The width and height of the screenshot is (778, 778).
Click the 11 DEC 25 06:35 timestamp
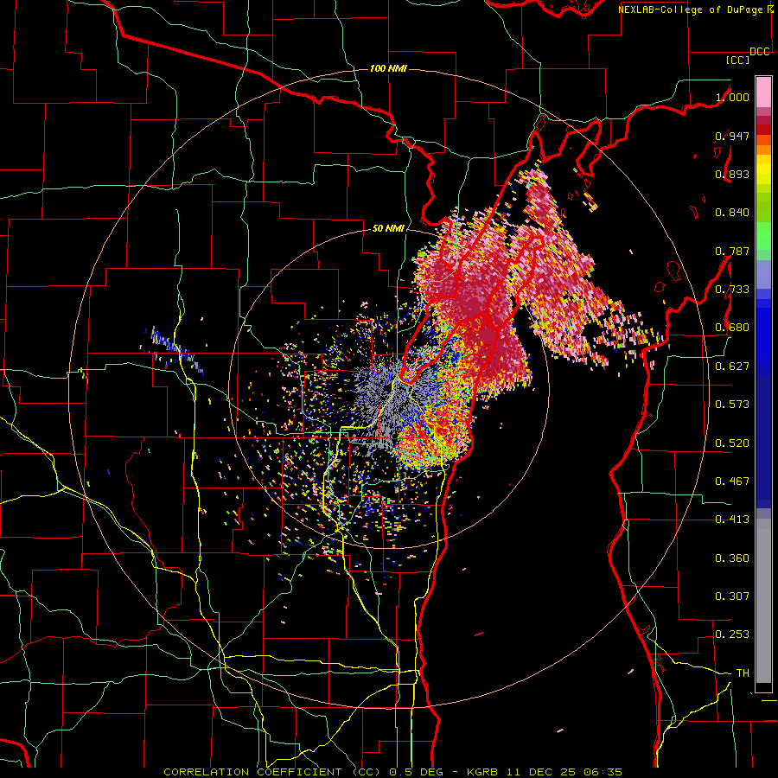pyautogui.click(x=565, y=772)
